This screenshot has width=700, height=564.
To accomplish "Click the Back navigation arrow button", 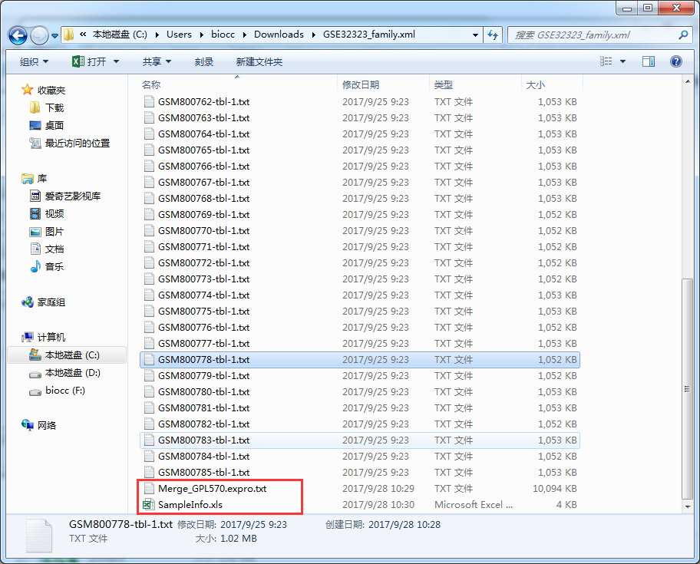I will 18,35.
